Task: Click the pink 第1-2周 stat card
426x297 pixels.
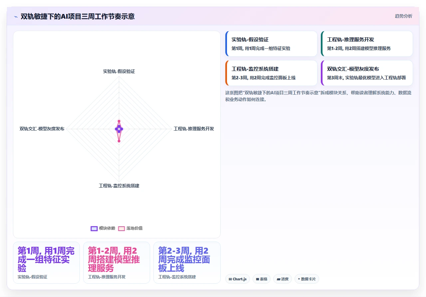Action: 116,263
